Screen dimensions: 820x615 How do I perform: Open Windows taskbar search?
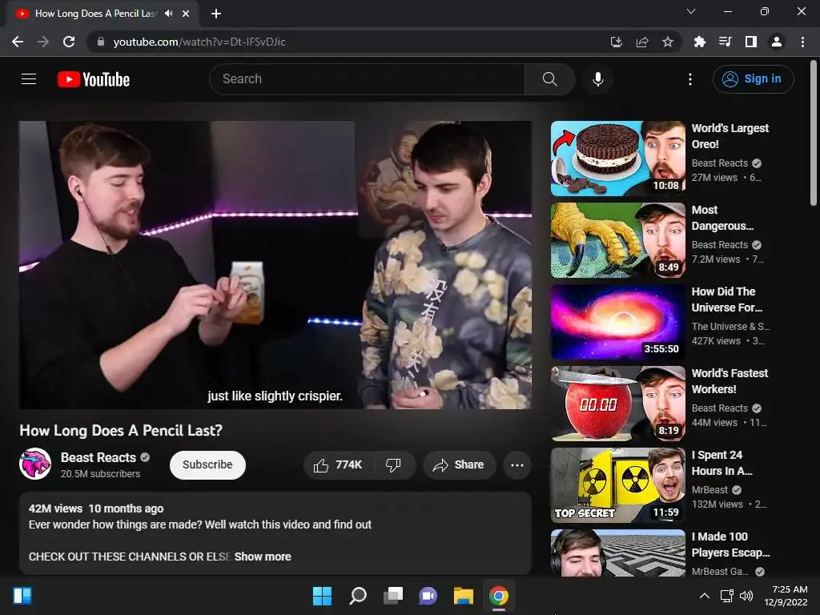(x=358, y=596)
